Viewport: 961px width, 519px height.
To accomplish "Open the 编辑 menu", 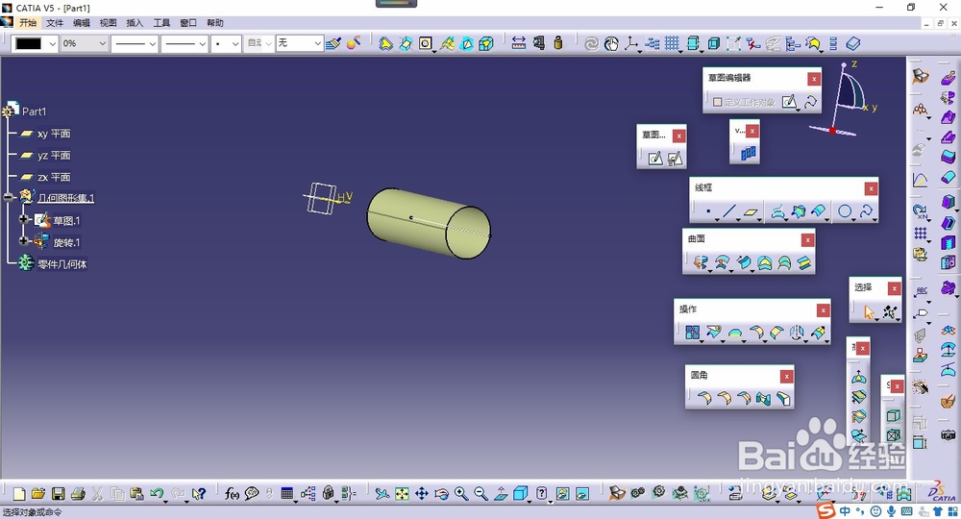I will point(82,23).
